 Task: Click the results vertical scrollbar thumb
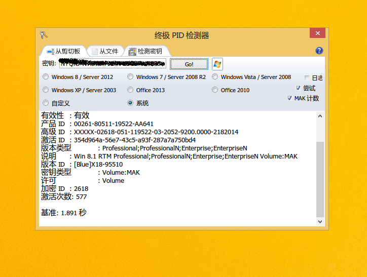click(320, 179)
